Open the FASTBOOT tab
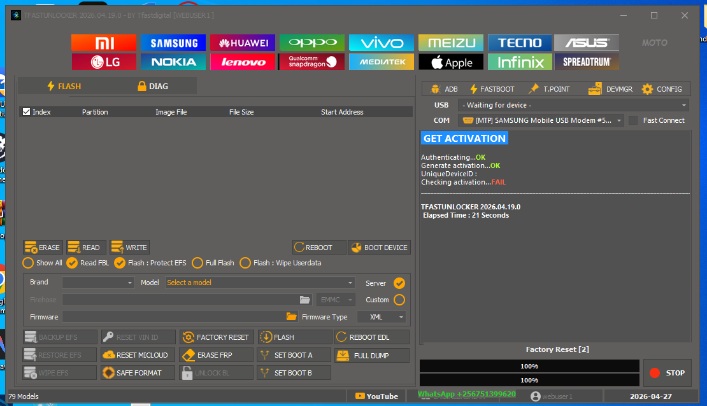The width and height of the screenshot is (707, 406). (x=492, y=89)
